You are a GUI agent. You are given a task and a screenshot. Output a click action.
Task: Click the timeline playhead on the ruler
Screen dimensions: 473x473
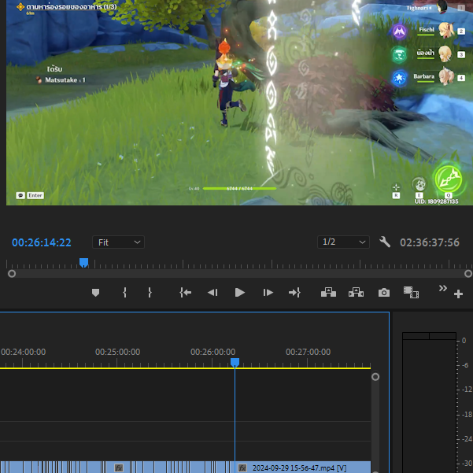(x=235, y=362)
